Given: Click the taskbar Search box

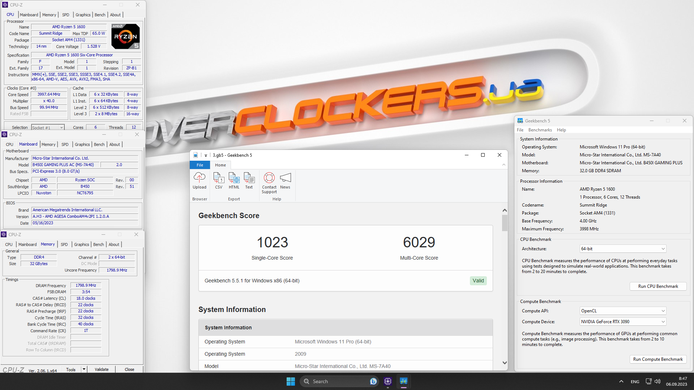Looking at the screenshot, I should click(340, 381).
